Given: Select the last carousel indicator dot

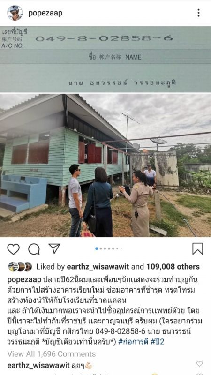Looking at the screenshot, I should click(121, 249).
